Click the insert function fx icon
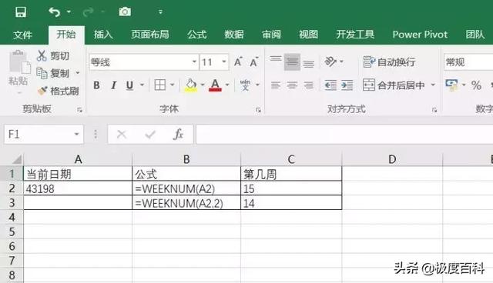 click(x=178, y=135)
